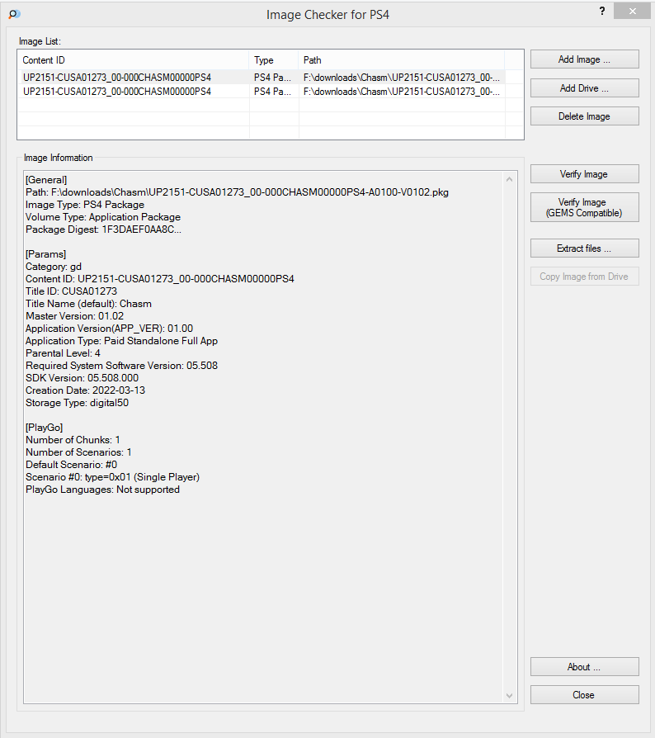Open the About dialog

pos(585,667)
